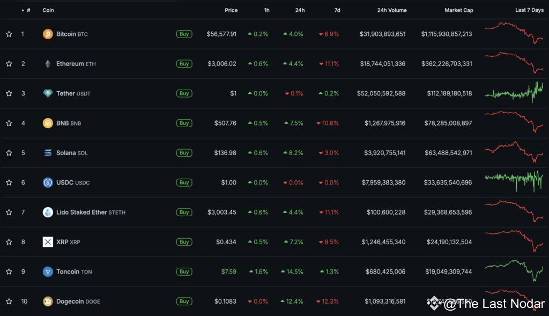Sort table by the # rank column
This screenshot has height=316, width=549.
[28, 10]
